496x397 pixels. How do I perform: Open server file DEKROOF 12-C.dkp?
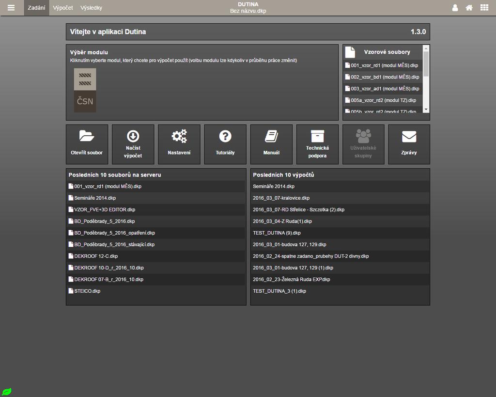(156, 256)
